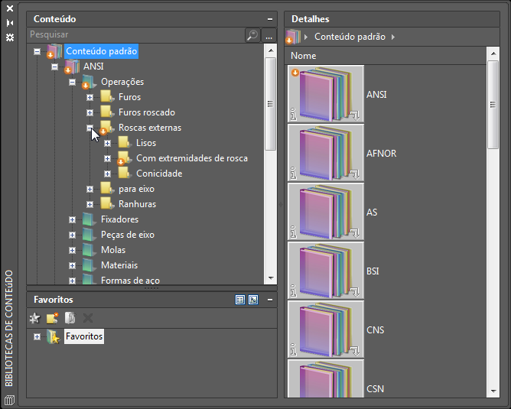Open the ANSI library thumbnail in Detalhes
The width and height of the screenshot is (511, 409).
pyautogui.click(x=326, y=94)
